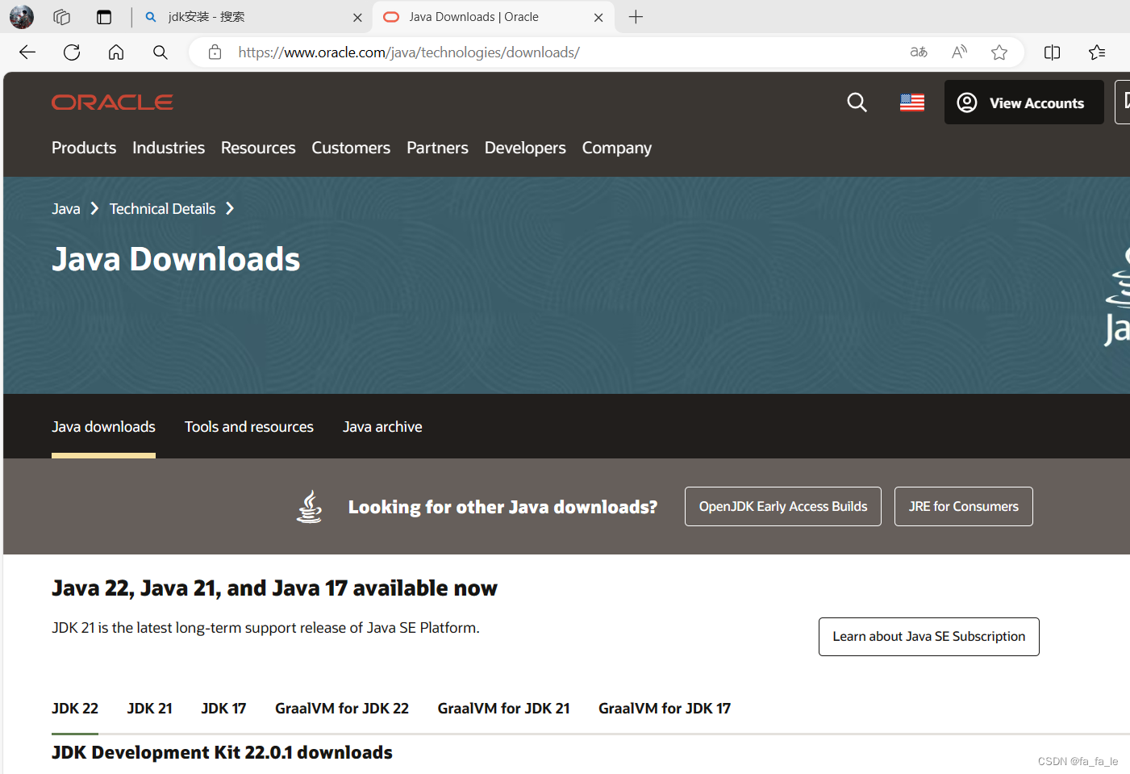Click JRE for Consumers button
Screen dimensions: 1130x774
pyautogui.click(x=964, y=506)
